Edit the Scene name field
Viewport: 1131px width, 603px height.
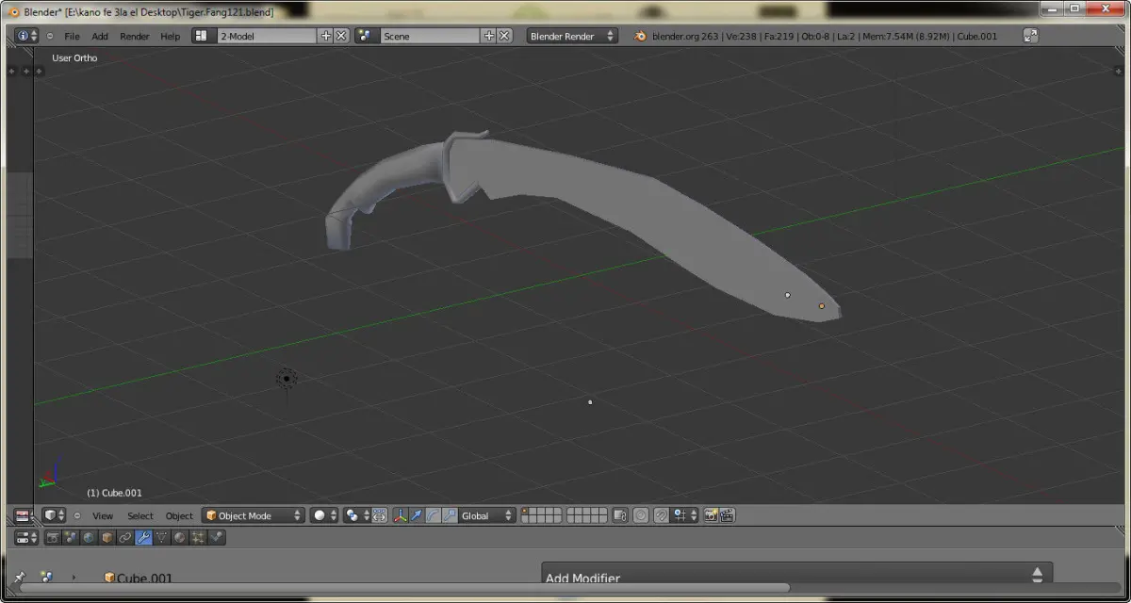tap(430, 36)
